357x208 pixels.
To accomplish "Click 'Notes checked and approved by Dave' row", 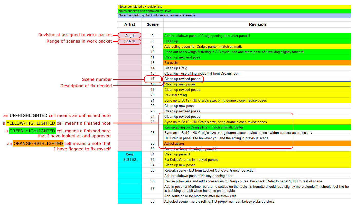I will pos(234,11).
